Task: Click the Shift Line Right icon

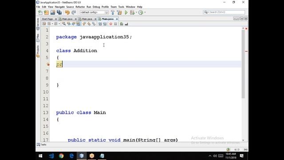Action: pos(105,24)
